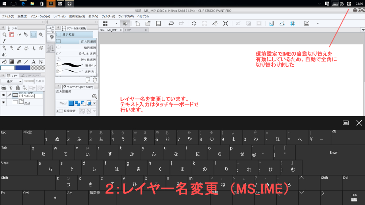Click the blue main color swatch

(22, 68)
